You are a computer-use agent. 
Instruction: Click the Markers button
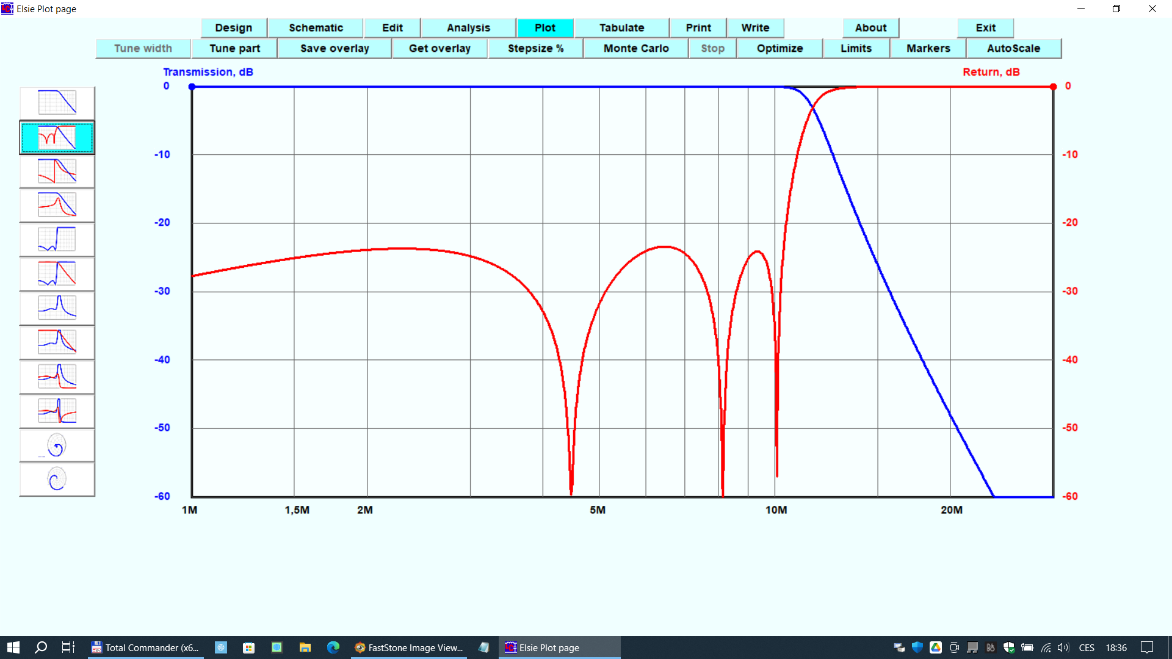point(928,48)
